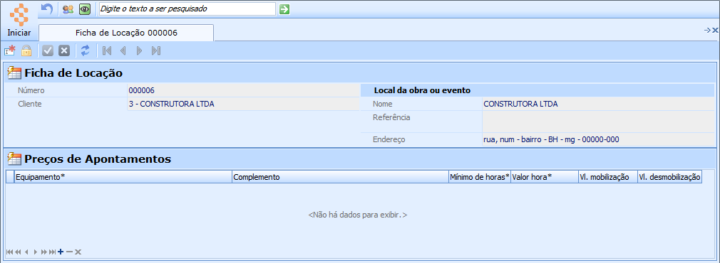Go to the previous record in toolbar
Image resolution: width=720 pixels, height=263 pixels.
click(x=123, y=50)
